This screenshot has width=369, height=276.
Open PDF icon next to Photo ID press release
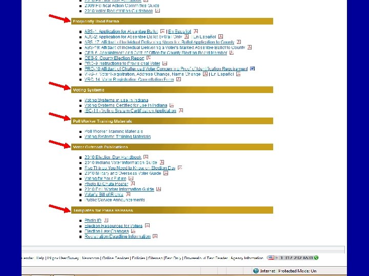[x=106, y=220]
